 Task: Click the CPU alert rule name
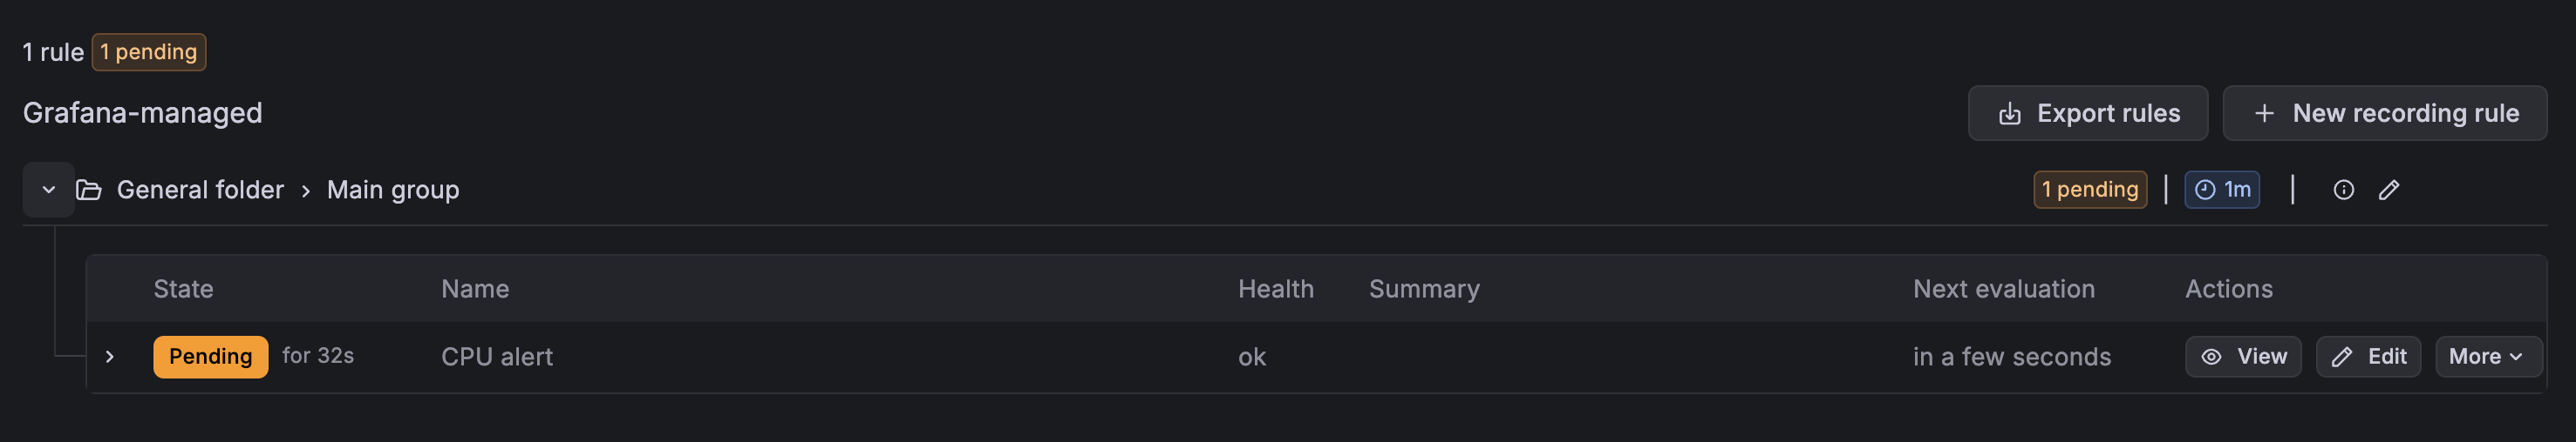point(497,356)
